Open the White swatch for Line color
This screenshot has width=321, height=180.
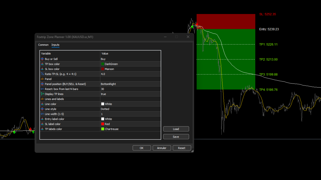click(103, 104)
